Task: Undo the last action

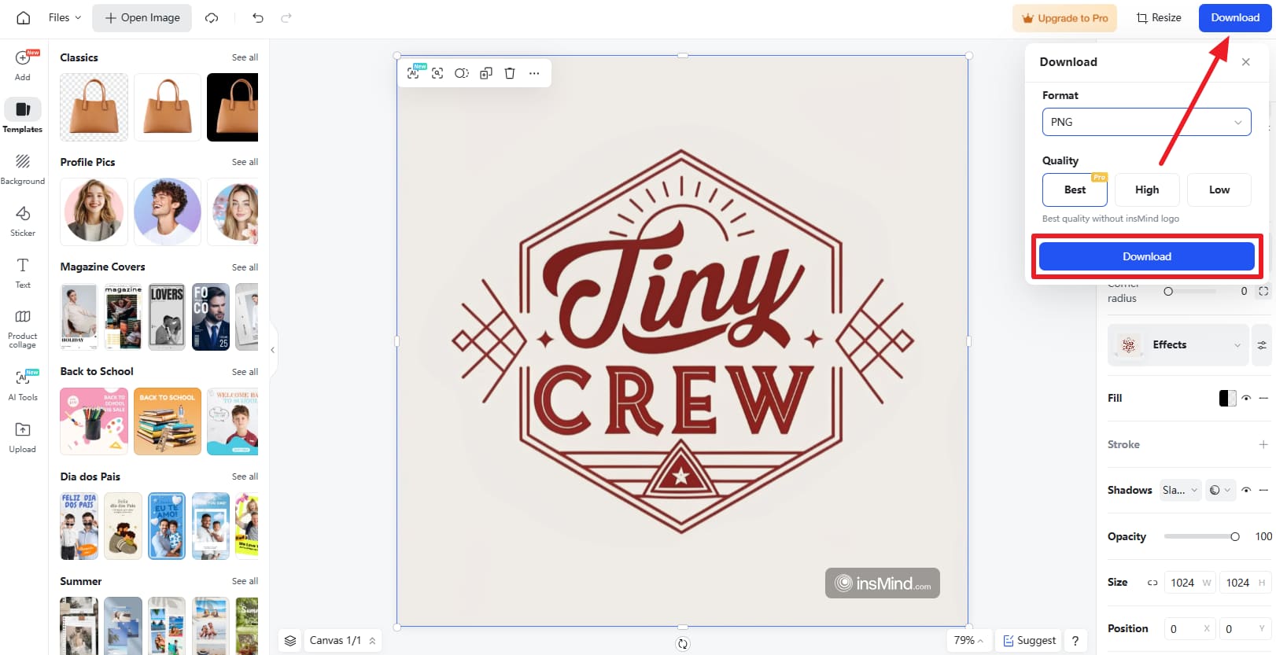Action: (x=258, y=17)
